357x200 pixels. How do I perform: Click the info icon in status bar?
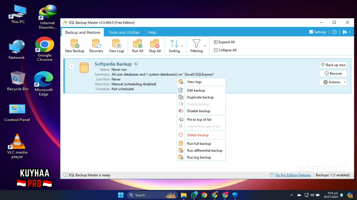coord(65,175)
